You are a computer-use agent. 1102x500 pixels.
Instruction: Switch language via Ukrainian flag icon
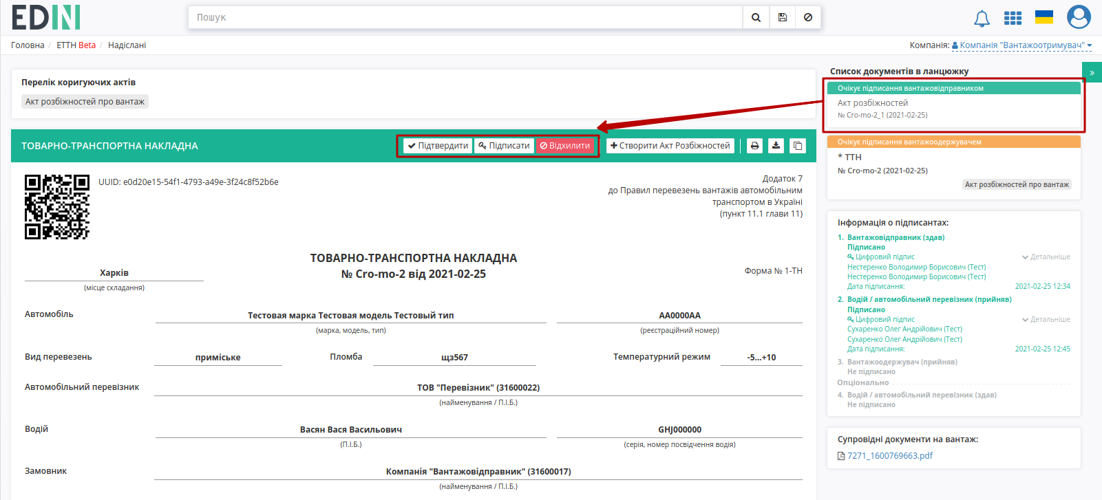tap(1044, 17)
